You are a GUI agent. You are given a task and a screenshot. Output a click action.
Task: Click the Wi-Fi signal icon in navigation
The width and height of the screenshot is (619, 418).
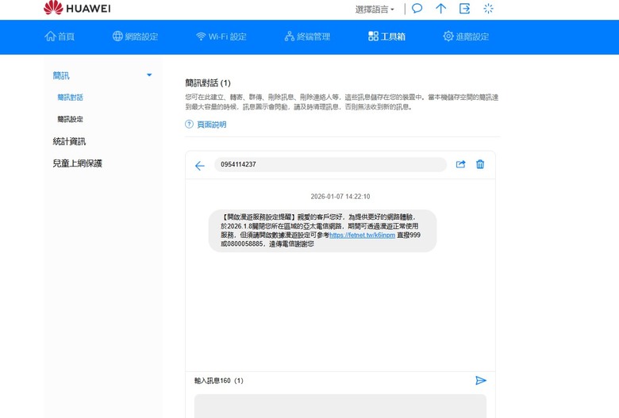pyautogui.click(x=201, y=36)
